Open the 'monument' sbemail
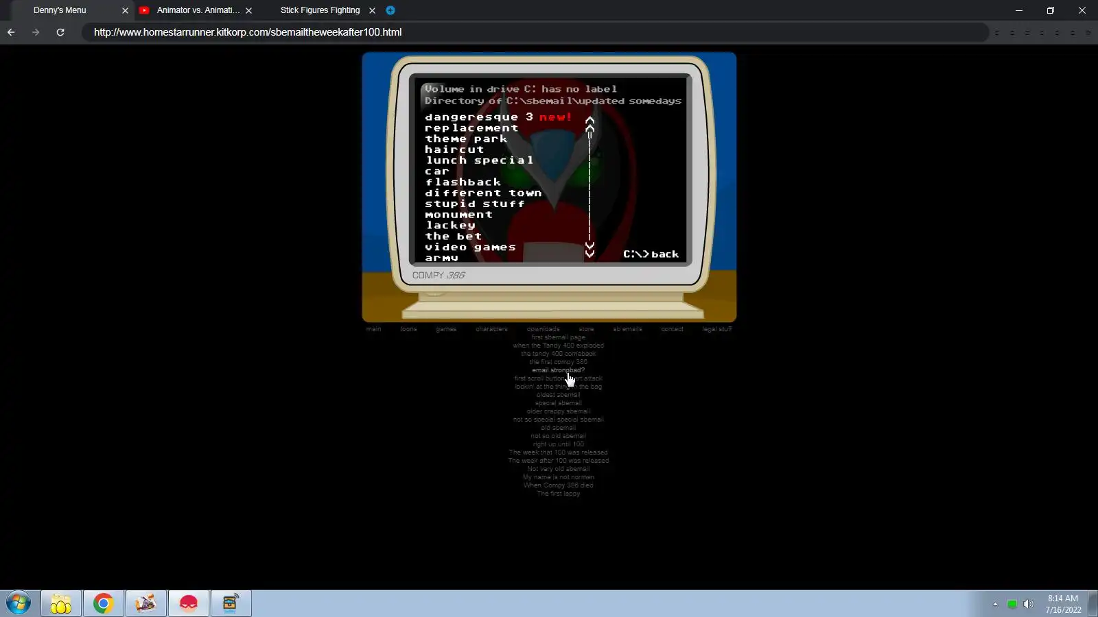This screenshot has height=617, width=1098. point(458,215)
